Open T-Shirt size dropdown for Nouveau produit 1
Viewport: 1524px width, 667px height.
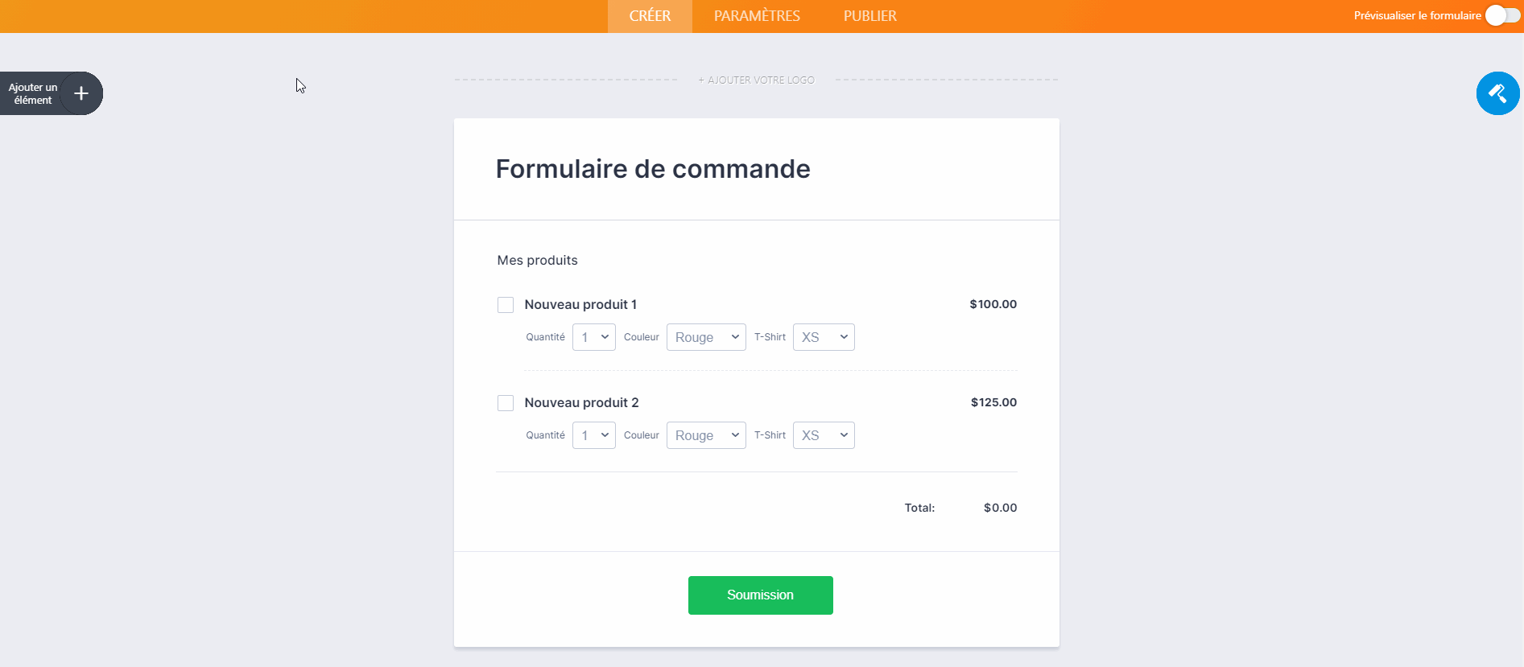[824, 337]
